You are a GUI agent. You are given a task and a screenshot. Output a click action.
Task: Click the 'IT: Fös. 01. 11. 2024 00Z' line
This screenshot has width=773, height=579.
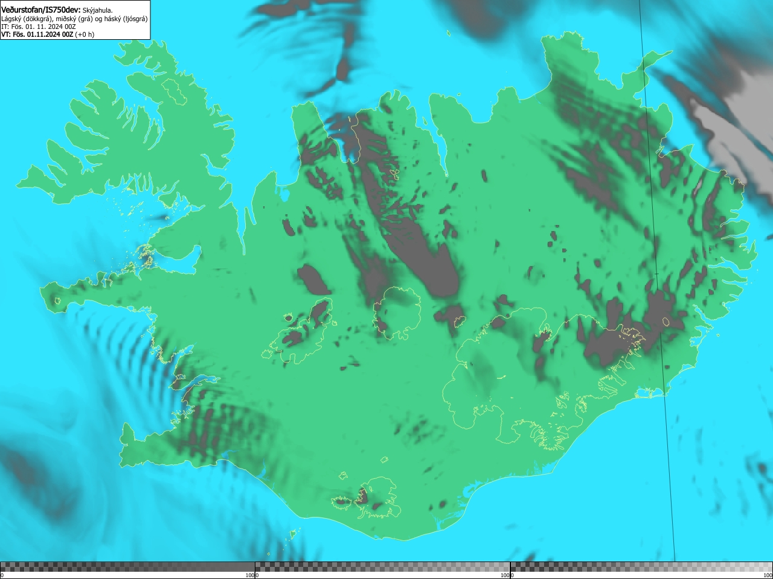[39, 27]
